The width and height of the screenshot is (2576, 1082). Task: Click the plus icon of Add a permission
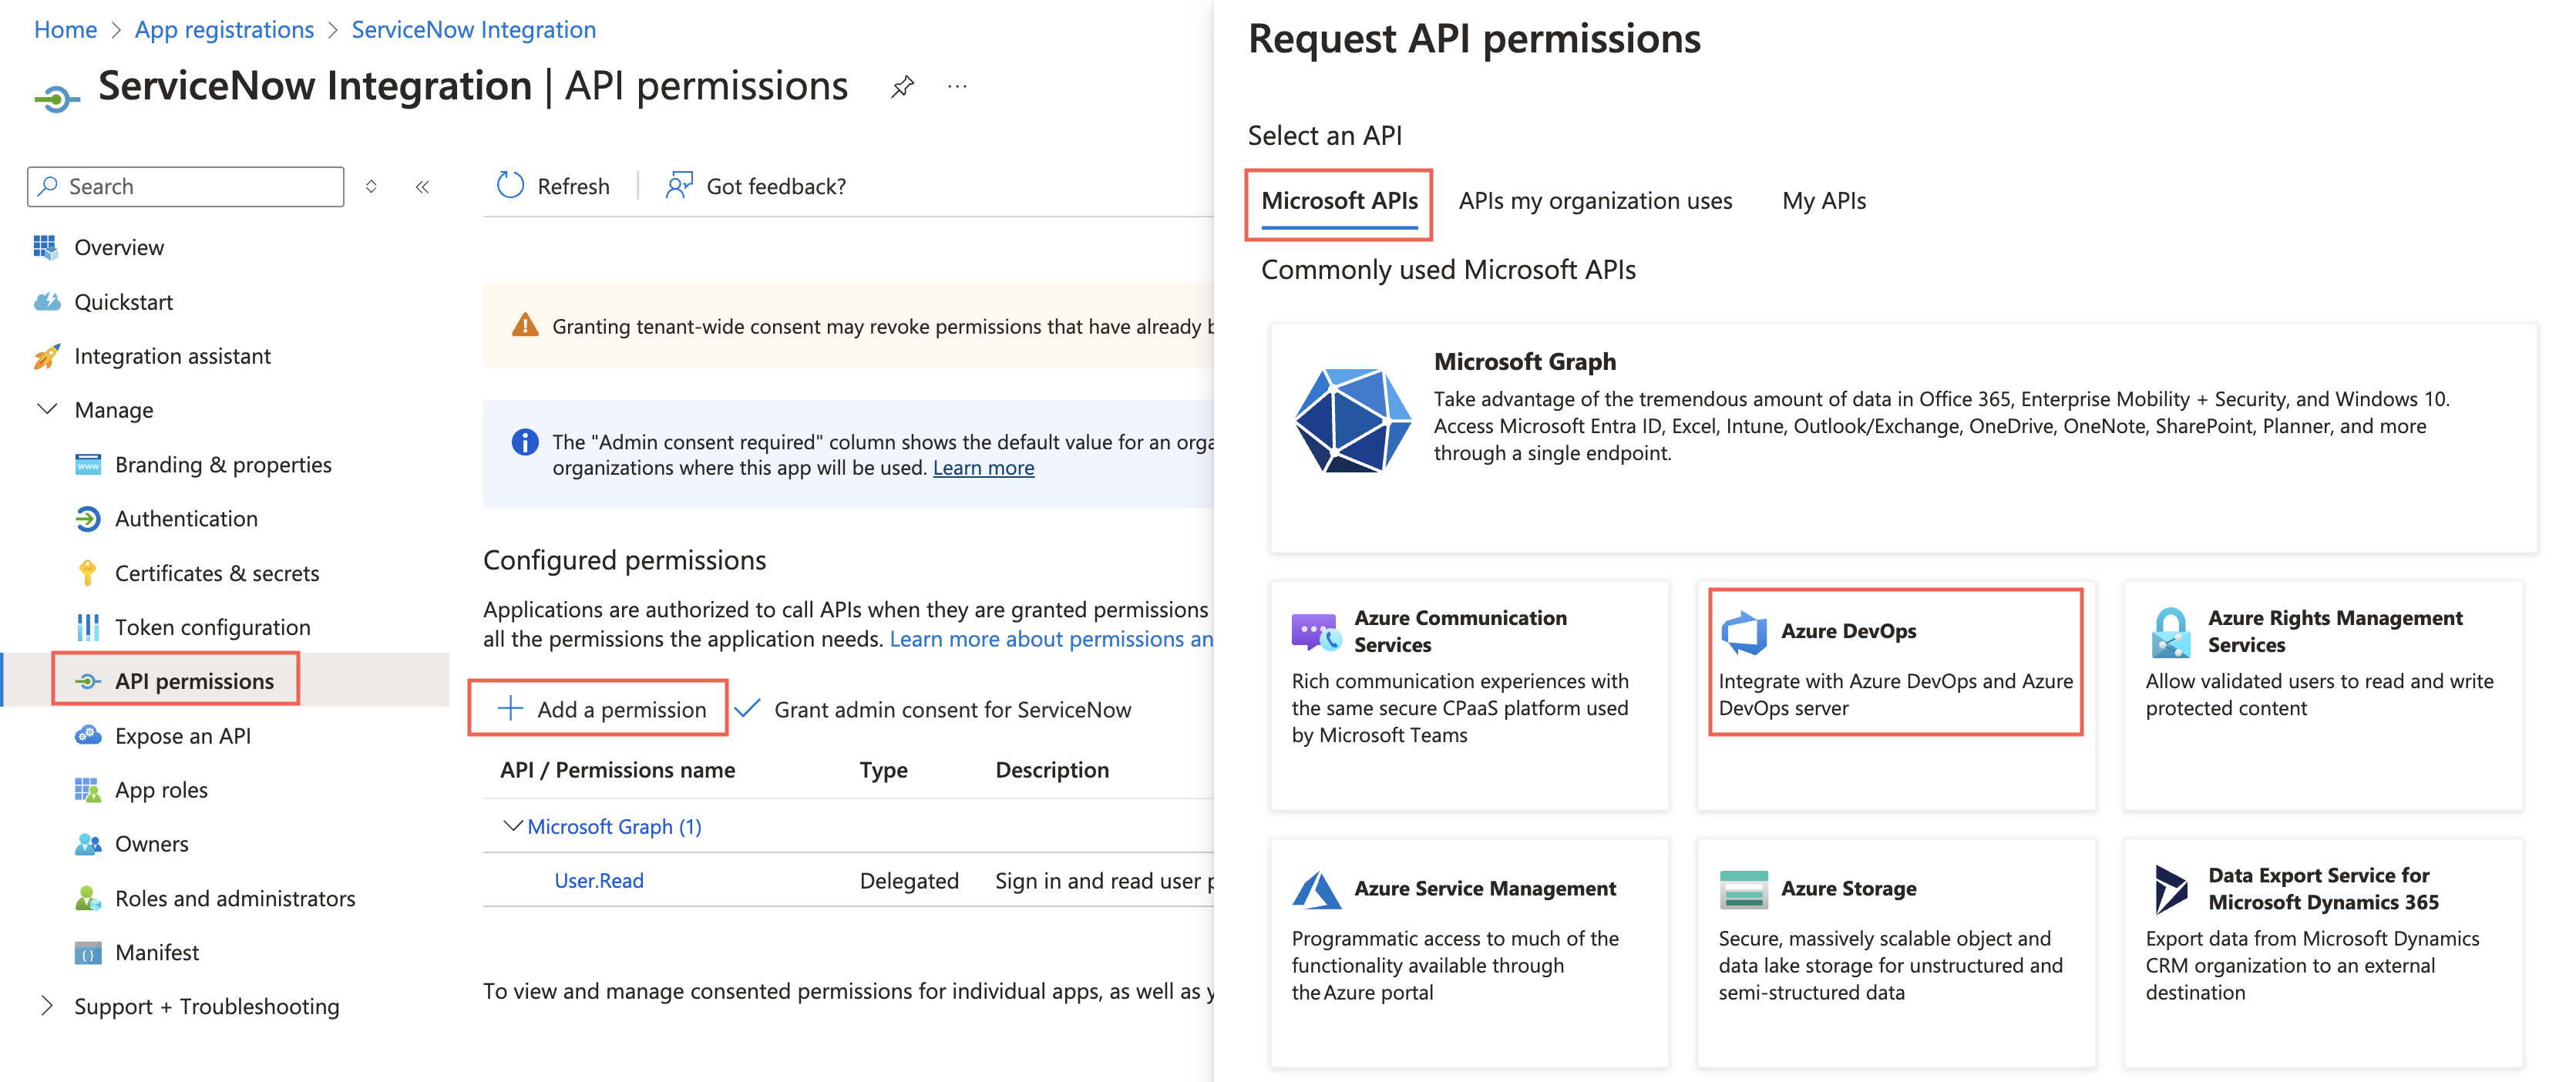coord(510,709)
